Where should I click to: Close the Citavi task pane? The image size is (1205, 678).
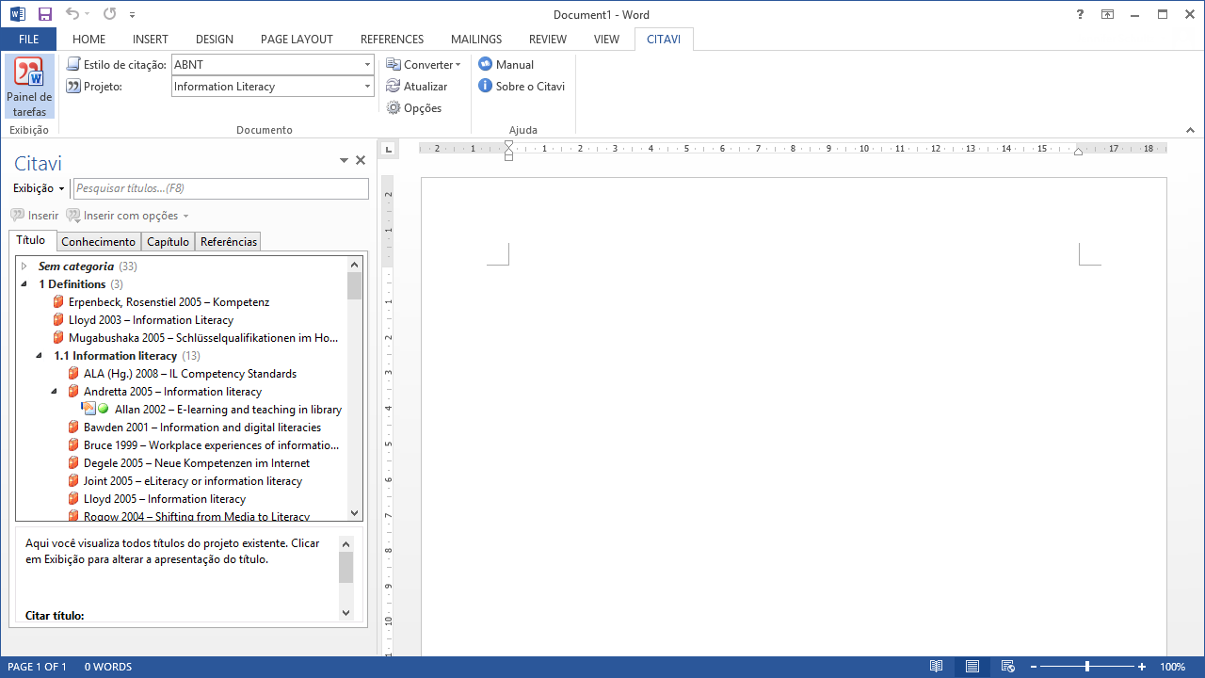[361, 161]
